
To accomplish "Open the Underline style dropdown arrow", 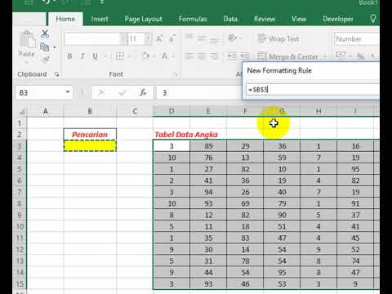I will [105, 56].
